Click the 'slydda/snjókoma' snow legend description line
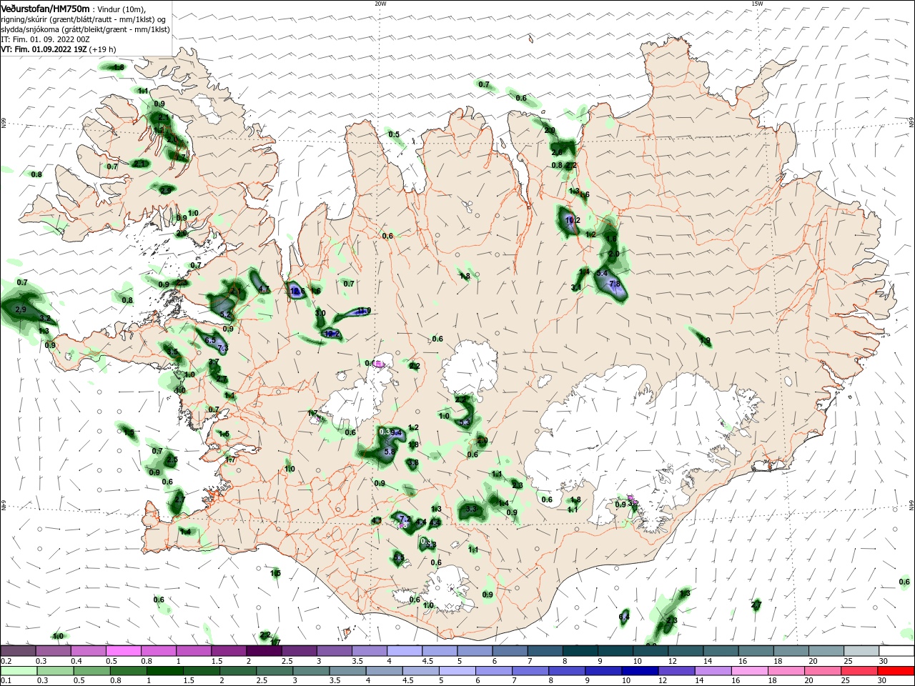 pyautogui.click(x=85, y=29)
